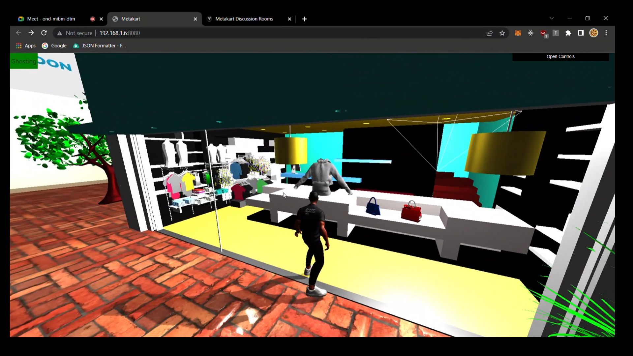This screenshot has width=633, height=356.
Task: Expand the Open Controls panel
Action: click(x=560, y=57)
